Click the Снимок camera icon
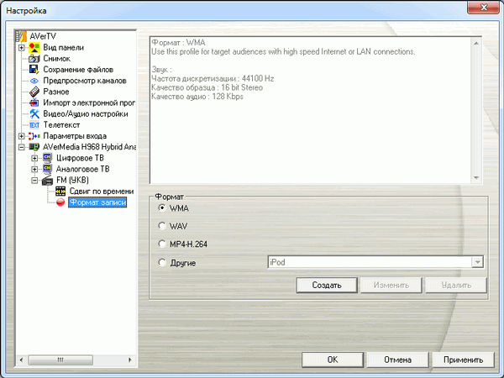 34,59
